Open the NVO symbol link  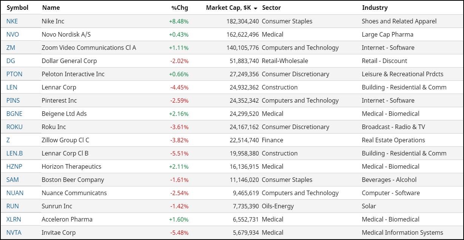12,34
